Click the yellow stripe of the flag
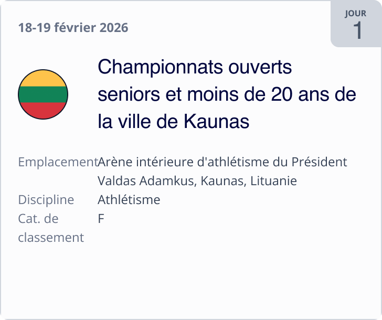The width and height of the screenshot is (382, 320). pos(43,79)
